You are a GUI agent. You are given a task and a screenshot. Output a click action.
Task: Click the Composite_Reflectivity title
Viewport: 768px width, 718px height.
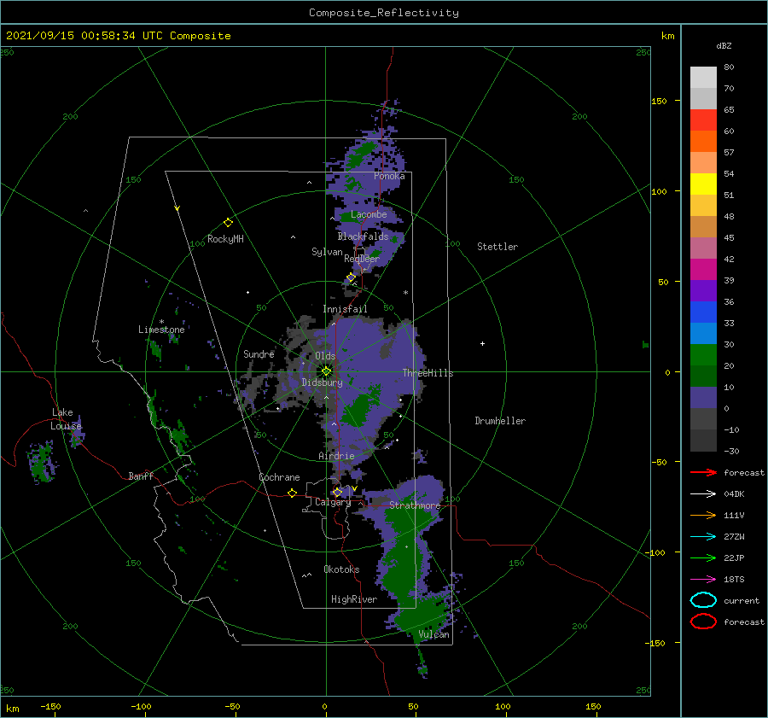(x=384, y=13)
